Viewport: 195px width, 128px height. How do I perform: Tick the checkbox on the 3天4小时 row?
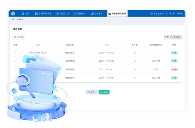point(15,78)
